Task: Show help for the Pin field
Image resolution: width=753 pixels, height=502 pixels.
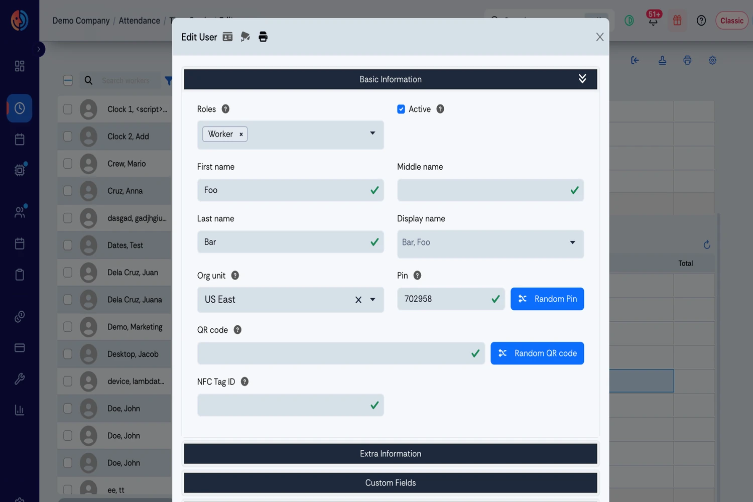Action: click(x=417, y=276)
